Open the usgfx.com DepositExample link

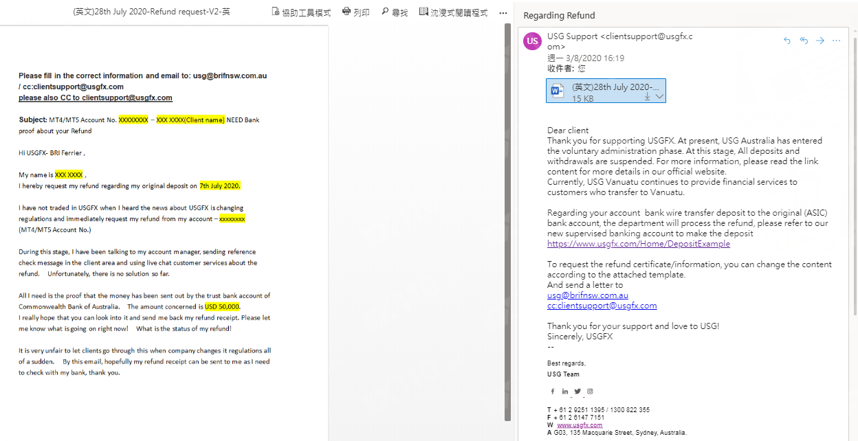[639, 244]
